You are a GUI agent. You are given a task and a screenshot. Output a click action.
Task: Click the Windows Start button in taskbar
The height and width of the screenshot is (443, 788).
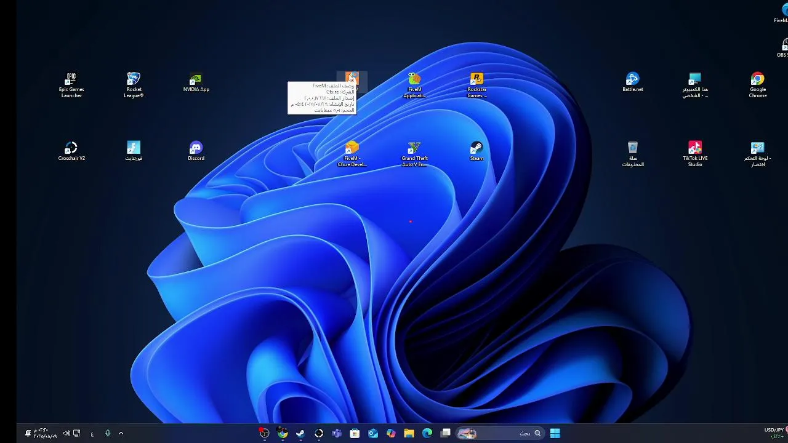point(555,433)
